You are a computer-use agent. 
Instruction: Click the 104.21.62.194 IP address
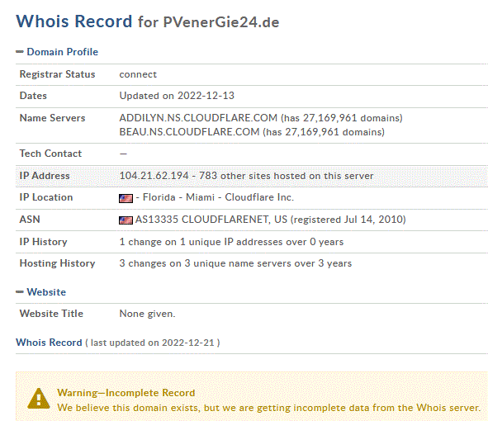(154, 176)
